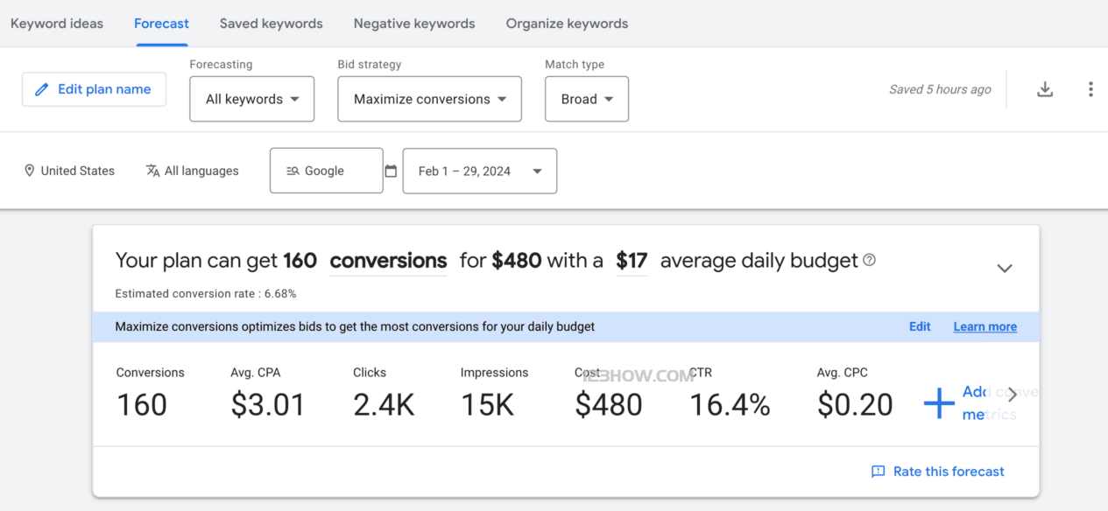Click the blue plus add metrics icon

[x=939, y=403]
